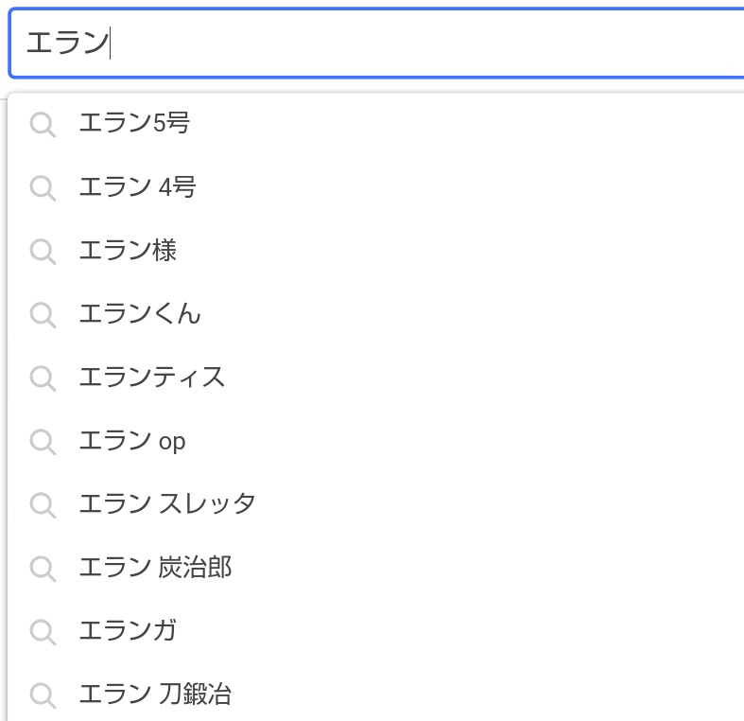
Task: Choose the エラン 刀鍛冶 suggestion
Action: coord(376,695)
